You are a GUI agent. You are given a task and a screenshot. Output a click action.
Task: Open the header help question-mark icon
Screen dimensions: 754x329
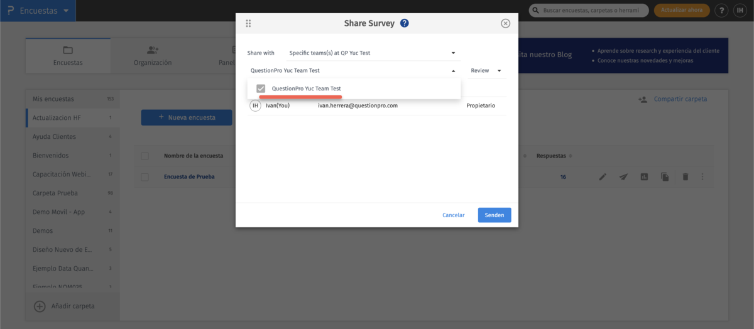tap(723, 11)
